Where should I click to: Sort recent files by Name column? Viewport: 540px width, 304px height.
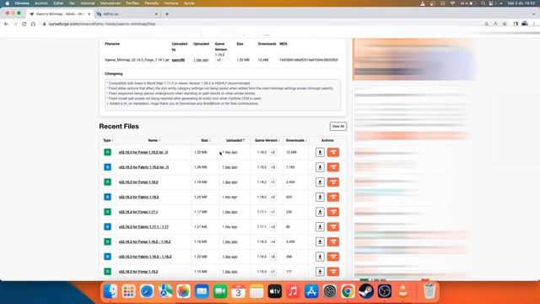[x=154, y=140]
